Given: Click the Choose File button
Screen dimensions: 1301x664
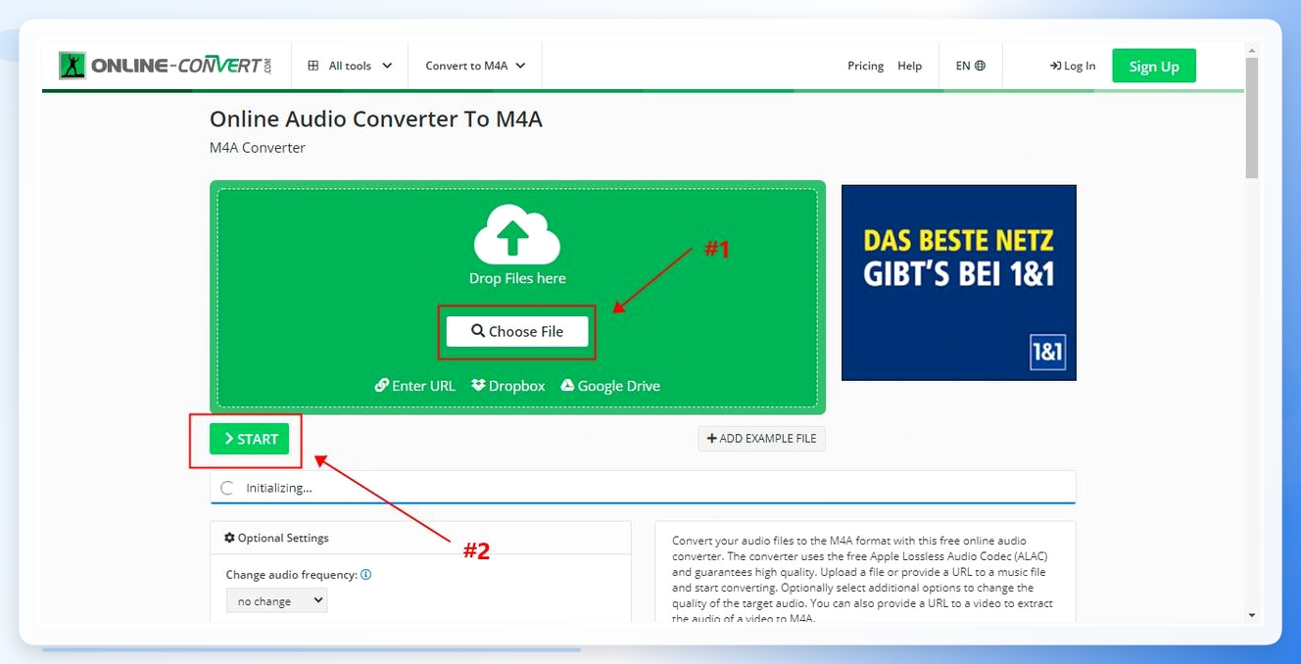Looking at the screenshot, I should pyautogui.click(x=517, y=331).
